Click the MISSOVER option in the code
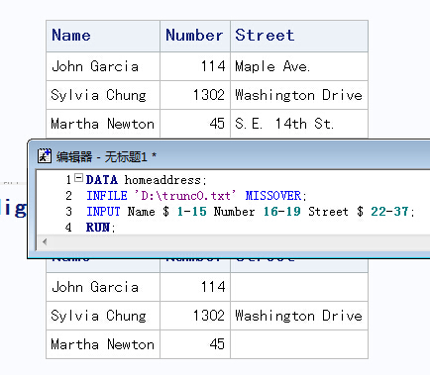Image resolution: width=430 pixels, height=375 pixels. click(273, 196)
